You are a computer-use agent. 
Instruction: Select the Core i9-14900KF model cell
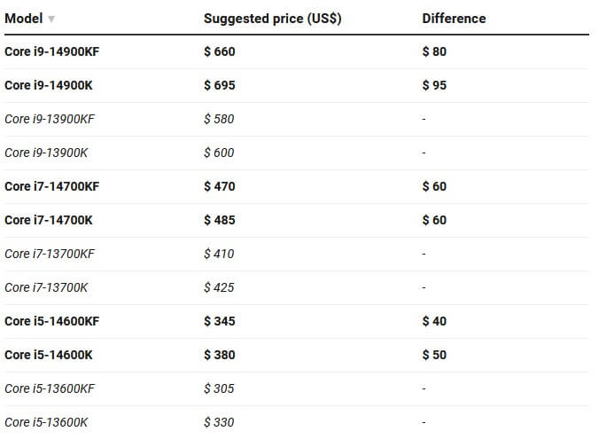pyautogui.click(x=51, y=51)
